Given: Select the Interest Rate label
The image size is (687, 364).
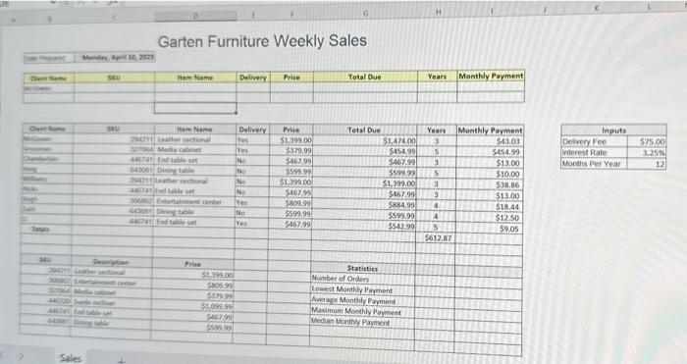Looking at the screenshot, I should point(594,153).
